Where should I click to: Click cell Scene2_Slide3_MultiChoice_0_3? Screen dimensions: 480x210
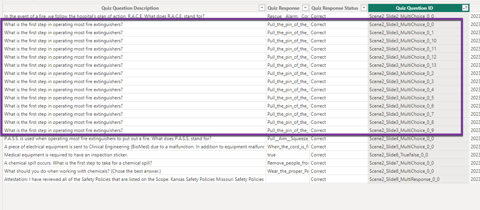(418, 81)
